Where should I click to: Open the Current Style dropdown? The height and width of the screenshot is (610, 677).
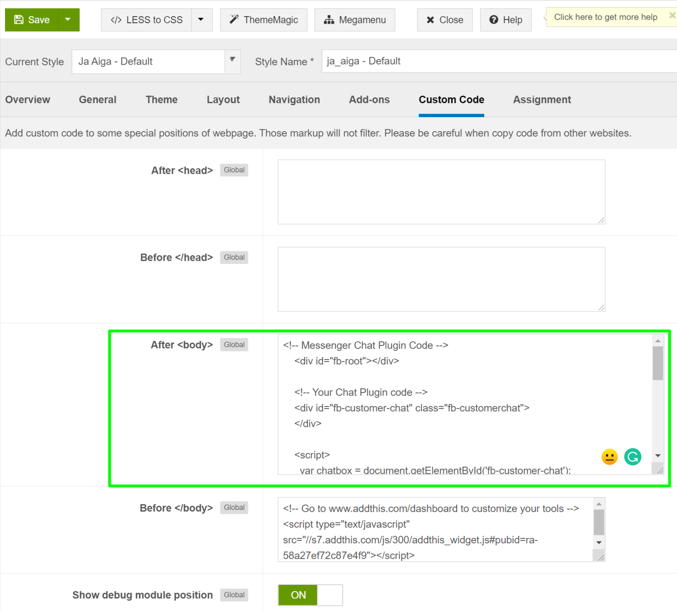(x=156, y=61)
